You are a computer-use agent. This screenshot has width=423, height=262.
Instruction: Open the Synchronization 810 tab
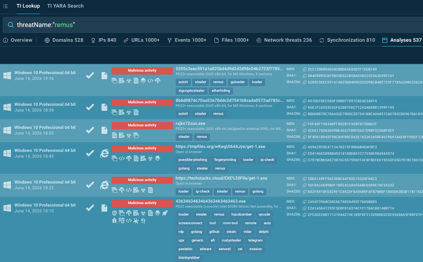pos(347,40)
